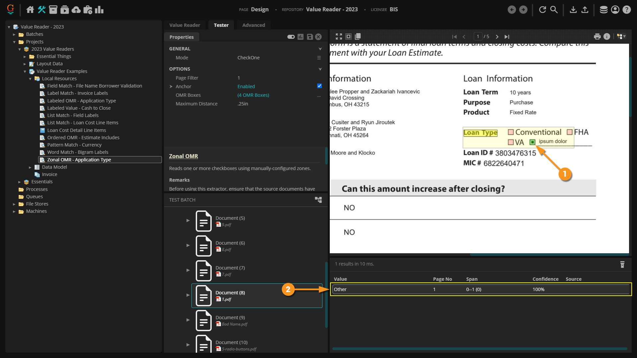Click the Design tools icon
Screen dimensions: 637x358
click(x=41, y=10)
